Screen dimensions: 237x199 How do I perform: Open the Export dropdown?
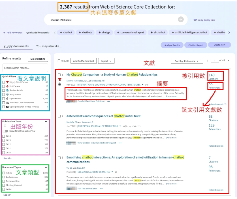(x=106, y=61)
